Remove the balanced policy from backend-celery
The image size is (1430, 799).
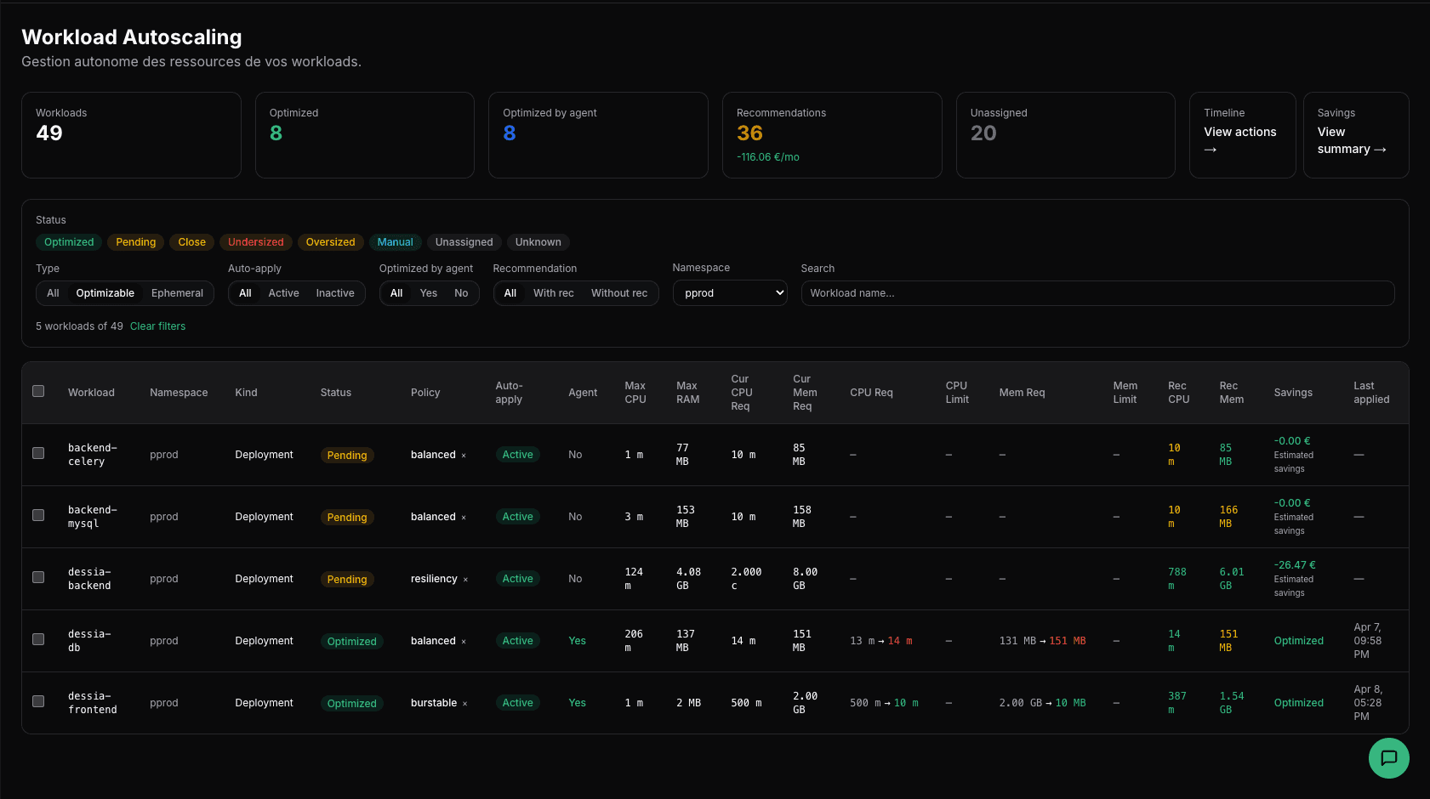click(464, 455)
